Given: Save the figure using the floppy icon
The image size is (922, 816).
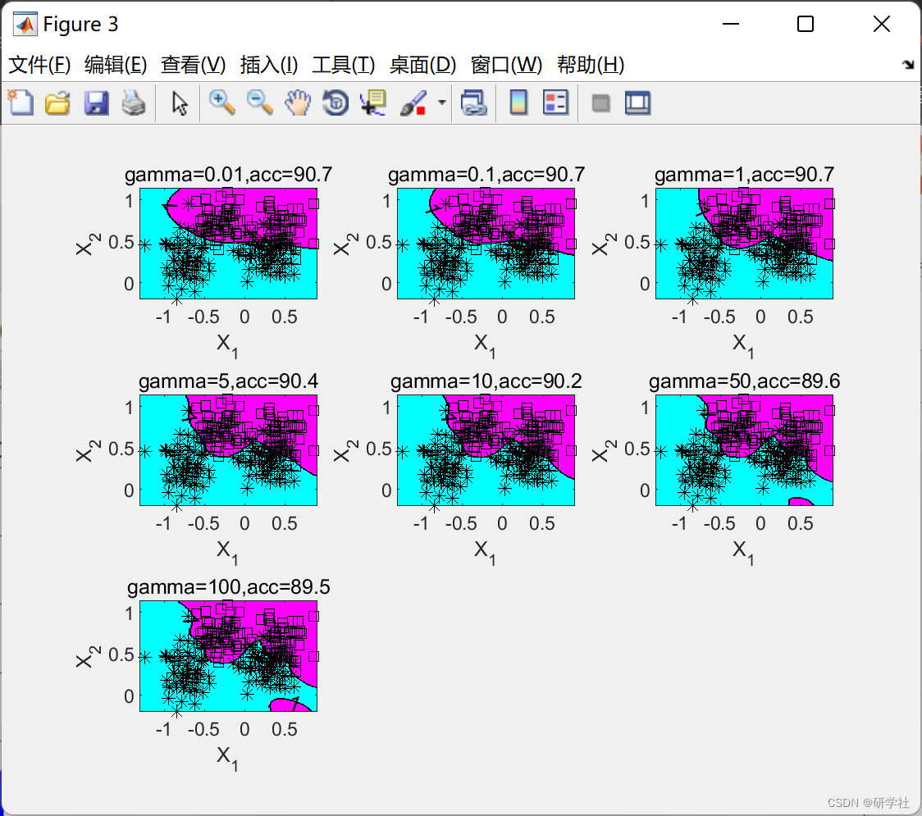Looking at the screenshot, I should tap(96, 103).
